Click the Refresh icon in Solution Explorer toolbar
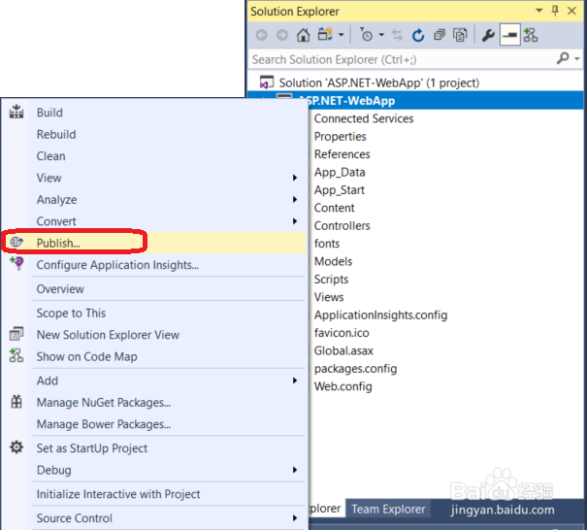The height and width of the screenshot is (530, 587). (x=418, y=35)
